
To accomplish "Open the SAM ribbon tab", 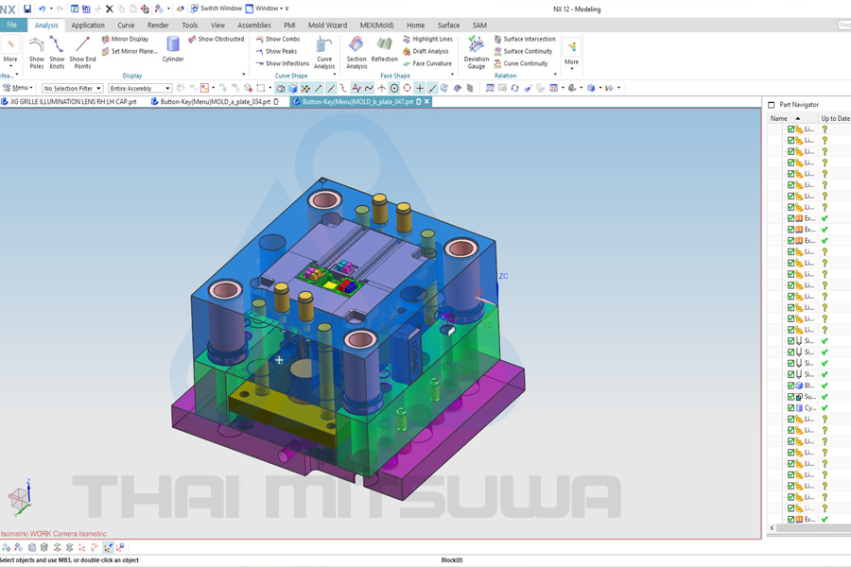I will tap(479, 25).
